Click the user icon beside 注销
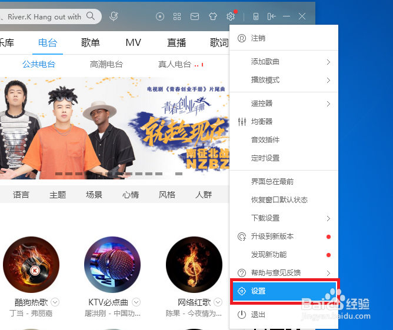 [x=242, y=38]
